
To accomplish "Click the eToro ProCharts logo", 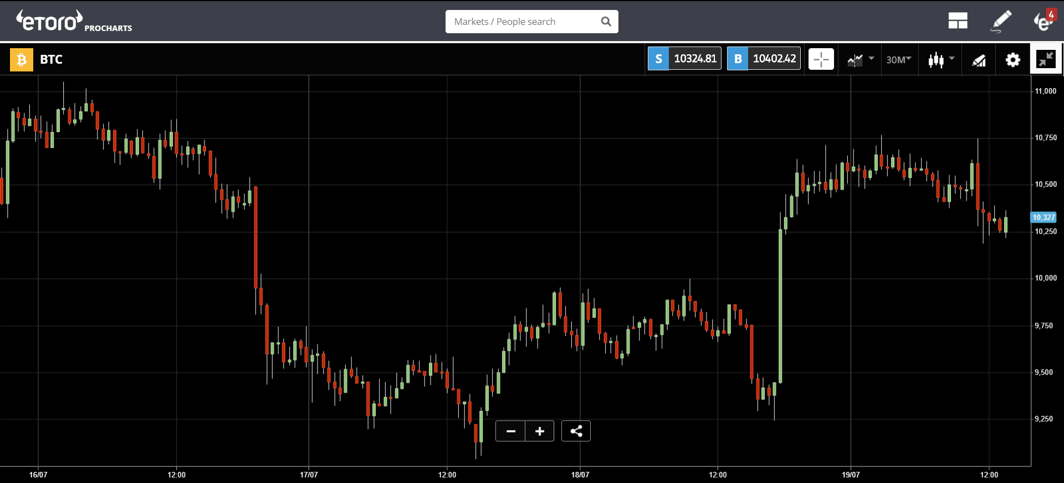I will click(x=74, y=21).
